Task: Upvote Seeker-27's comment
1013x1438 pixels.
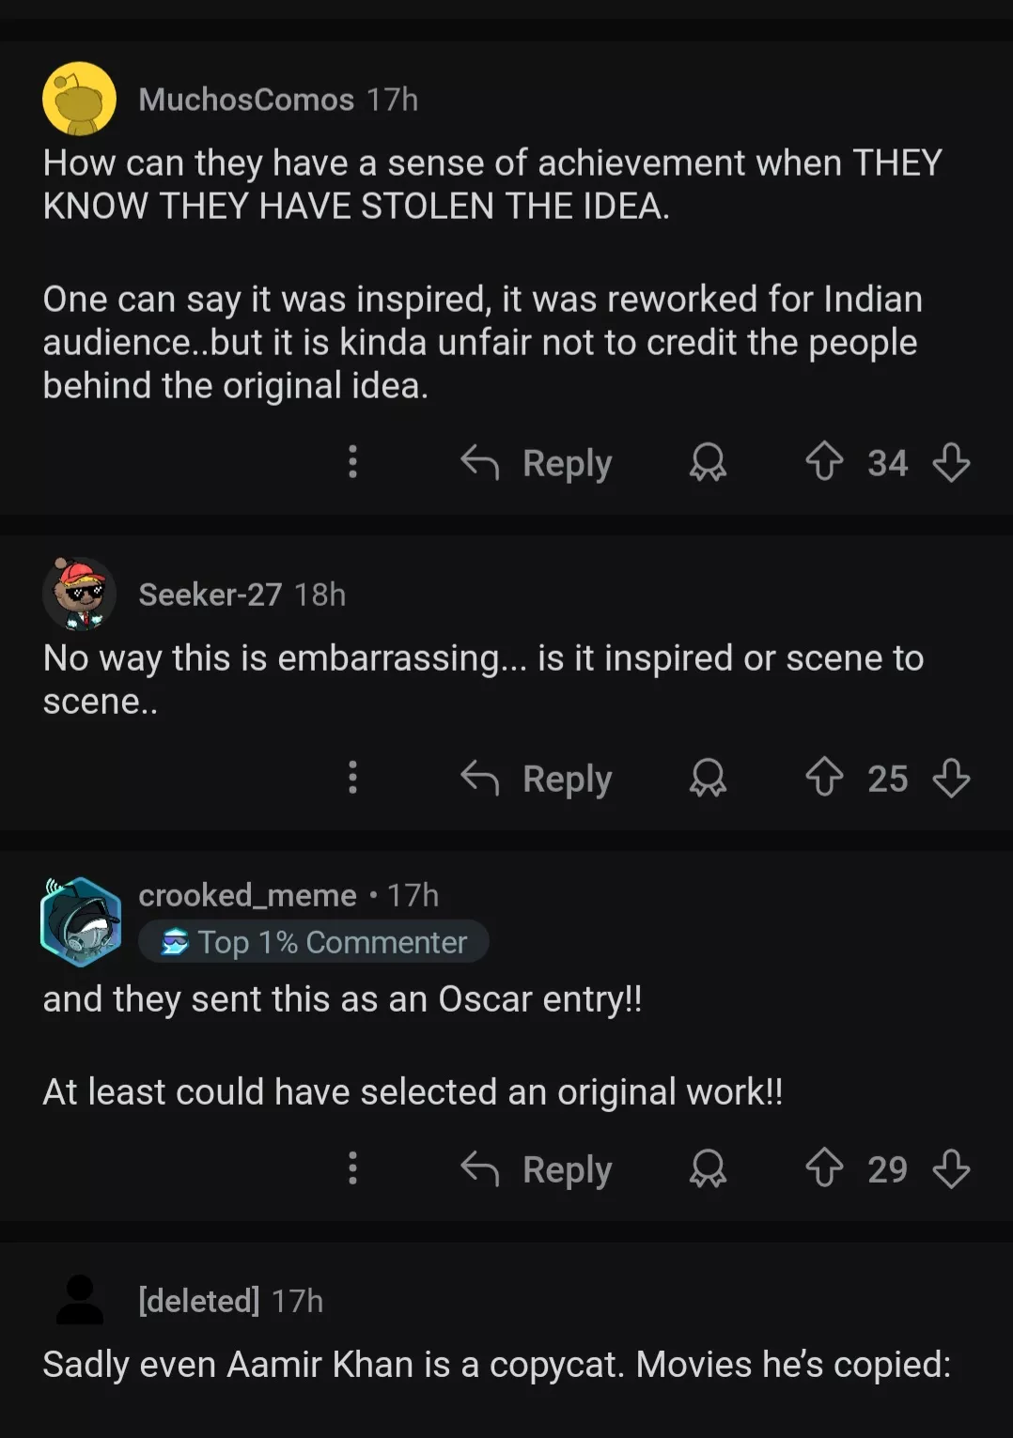Action: [824, 778]
